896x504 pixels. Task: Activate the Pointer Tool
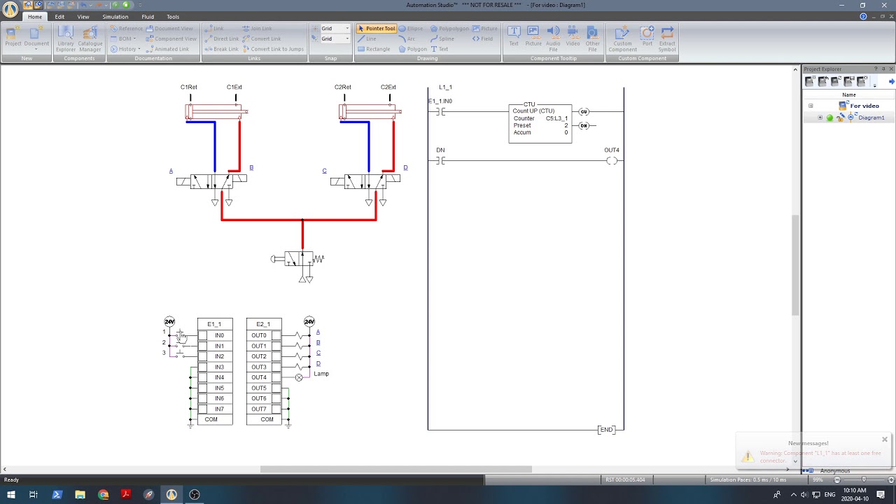pyautogui.click(x=377, y=29)
